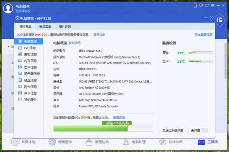
Task: Open CPU信息 icon in sidebar
Action: (x=20, y=48)
